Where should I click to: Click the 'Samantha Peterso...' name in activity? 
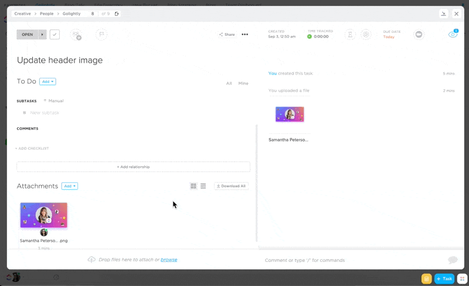[288, 140]
